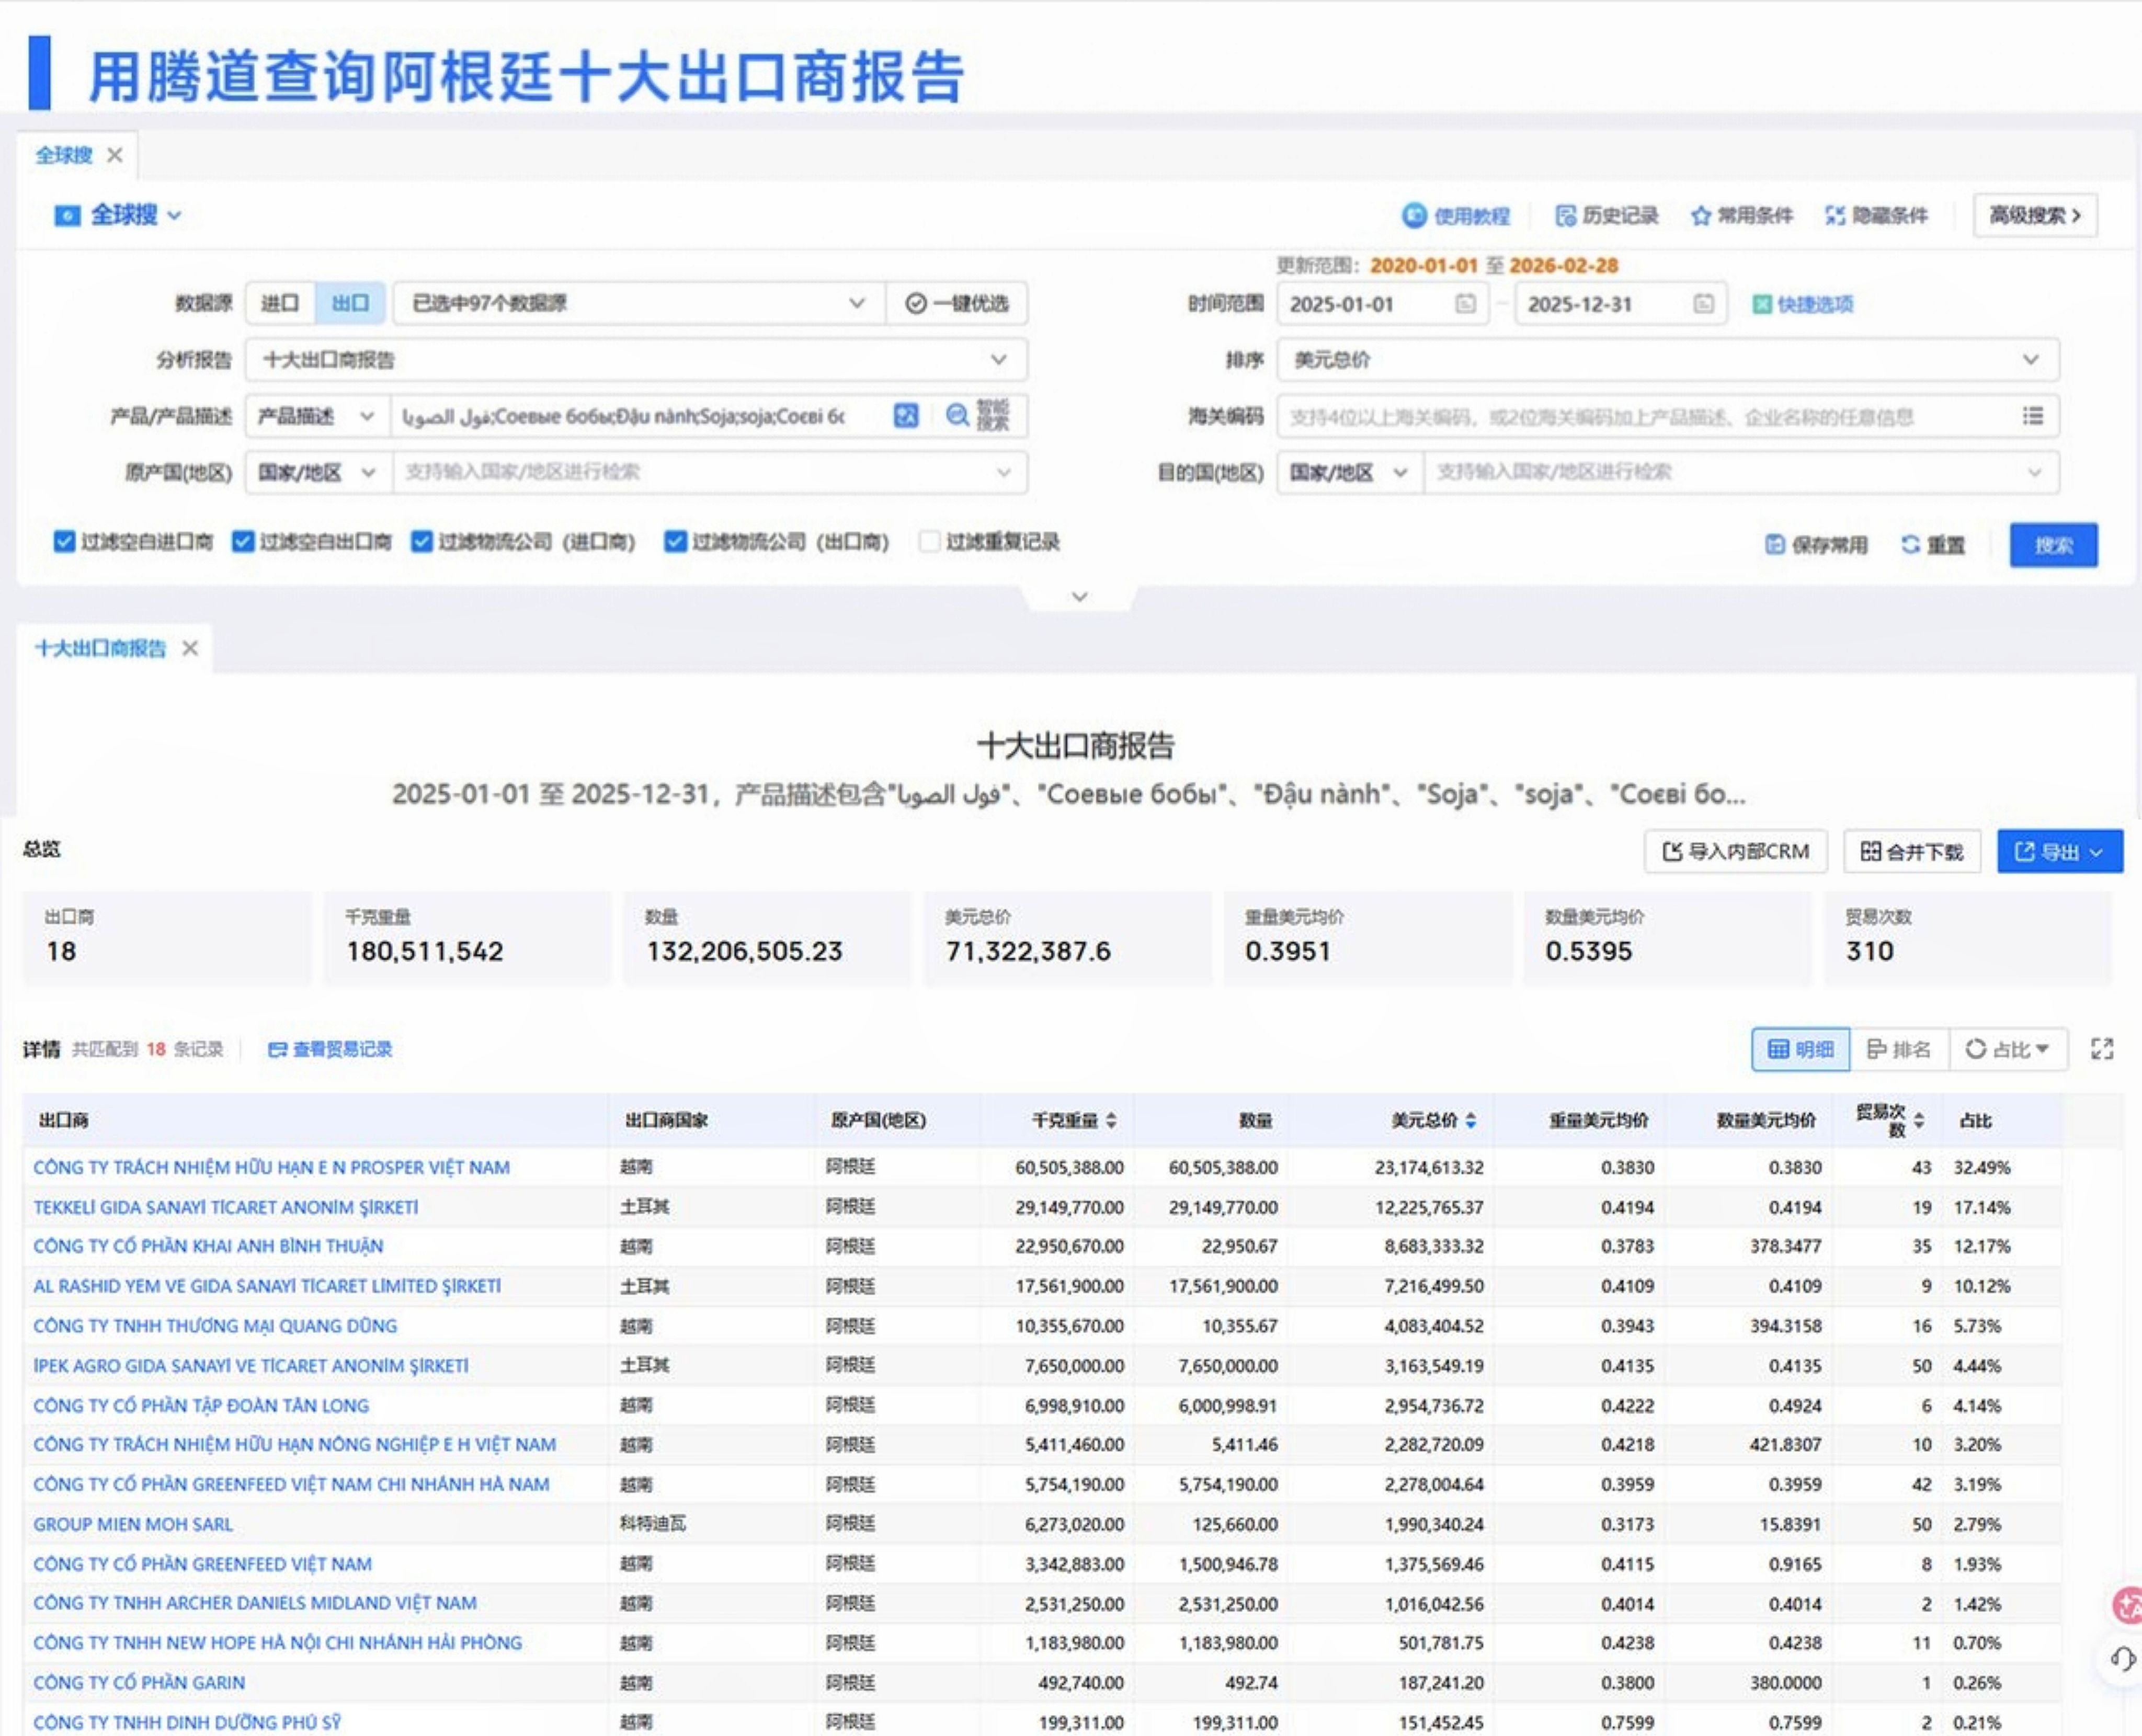The image size is (2142, 1736).
Task: Enable 过滤重复记录 checkbox
Action: click(x=929, y=541)
